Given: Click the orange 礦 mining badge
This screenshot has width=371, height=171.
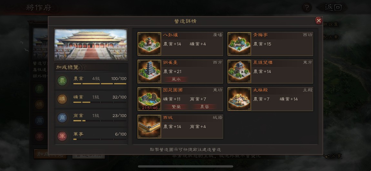Looking at the screenshot, I should click(62, 99).
